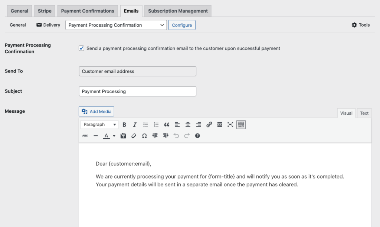Screen dimensions: 380x227
Task: Open the text color dropdown arrow
Action: point(114,136)
